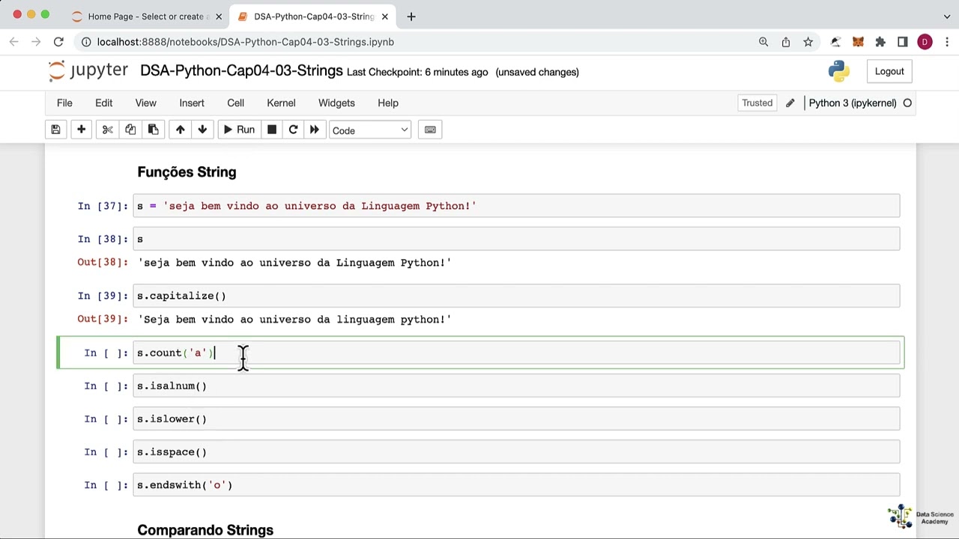Restart kernel and run all icon

pyautogui.click(x=315, y=130)
